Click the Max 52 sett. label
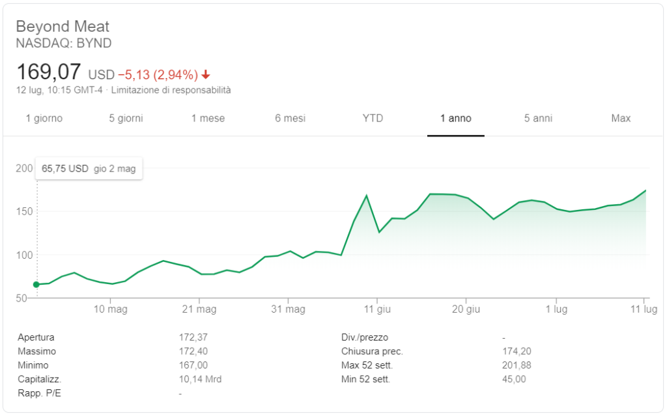Viewport: 667px width, 416px height. pos(367,365)
